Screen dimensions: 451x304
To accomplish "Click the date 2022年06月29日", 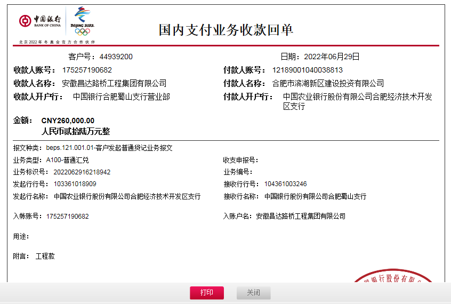I will click(332, 57).
